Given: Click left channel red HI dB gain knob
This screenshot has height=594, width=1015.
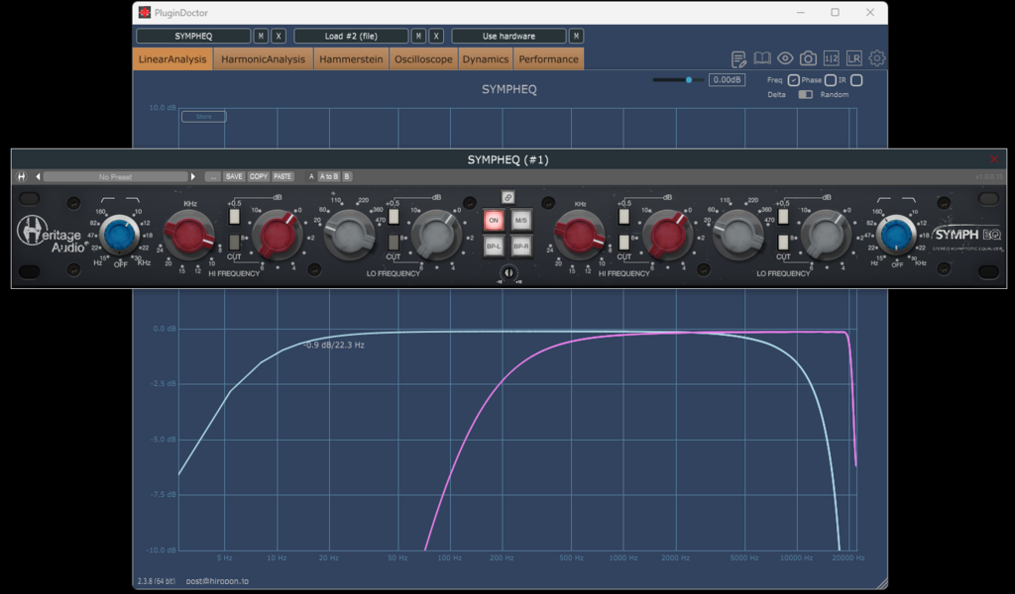Looking at the screenshot, I should click(278, 236).
